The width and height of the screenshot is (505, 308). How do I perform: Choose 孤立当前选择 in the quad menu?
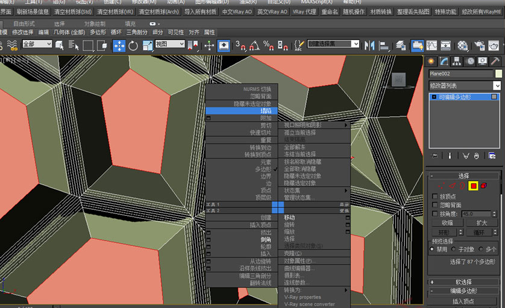pyautogui.click(x=314, y=133)
